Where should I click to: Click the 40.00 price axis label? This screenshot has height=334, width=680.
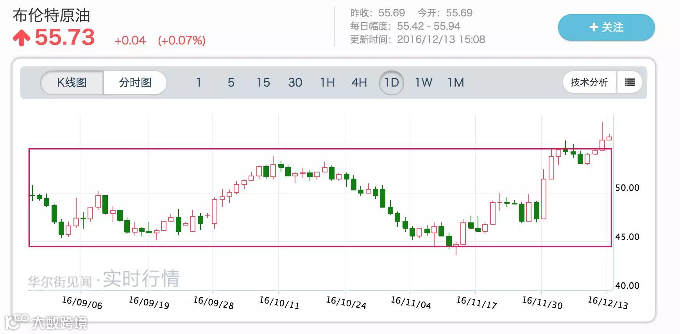tap(627, 286)
